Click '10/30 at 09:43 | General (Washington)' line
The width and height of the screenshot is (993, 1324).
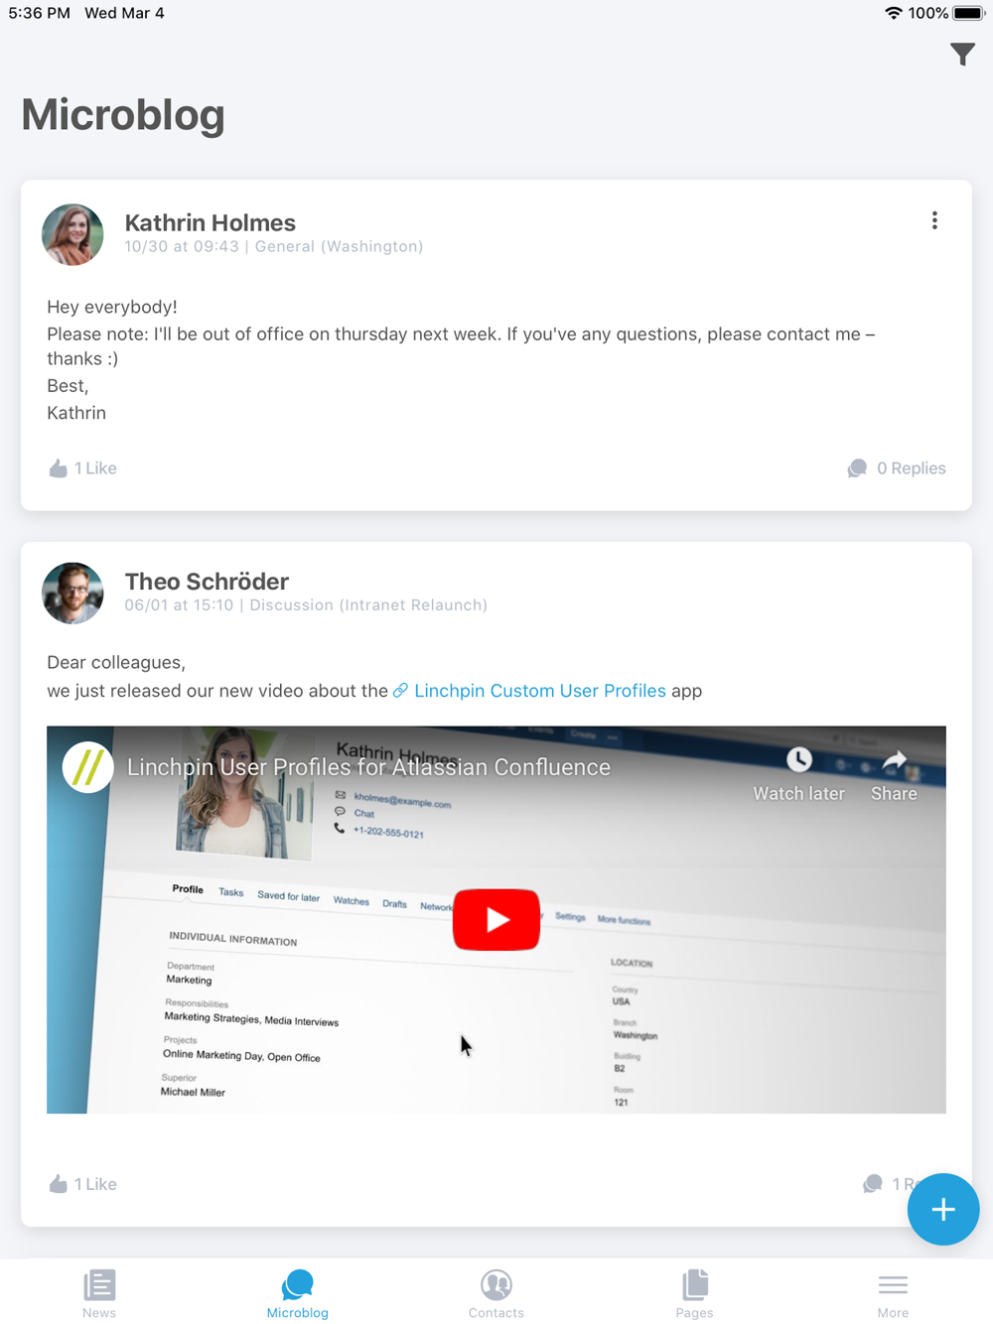tap(274, 246)
